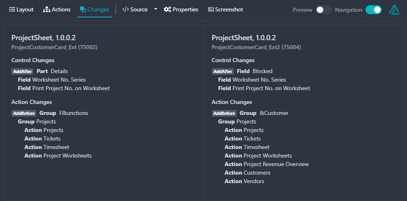Select Action Vendors entry

coord(244,181)
